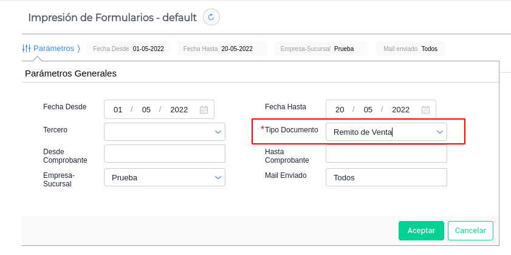Select the Fecha Hasta filter chip
This screenshot has width=511, height=255.
[x=222, y=49]
